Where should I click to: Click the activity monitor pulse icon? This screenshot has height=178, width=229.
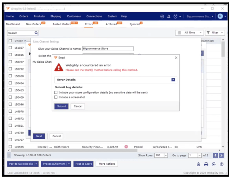(162, 16)
